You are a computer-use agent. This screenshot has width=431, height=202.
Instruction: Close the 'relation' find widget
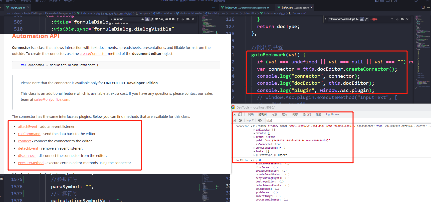point(193,19)
